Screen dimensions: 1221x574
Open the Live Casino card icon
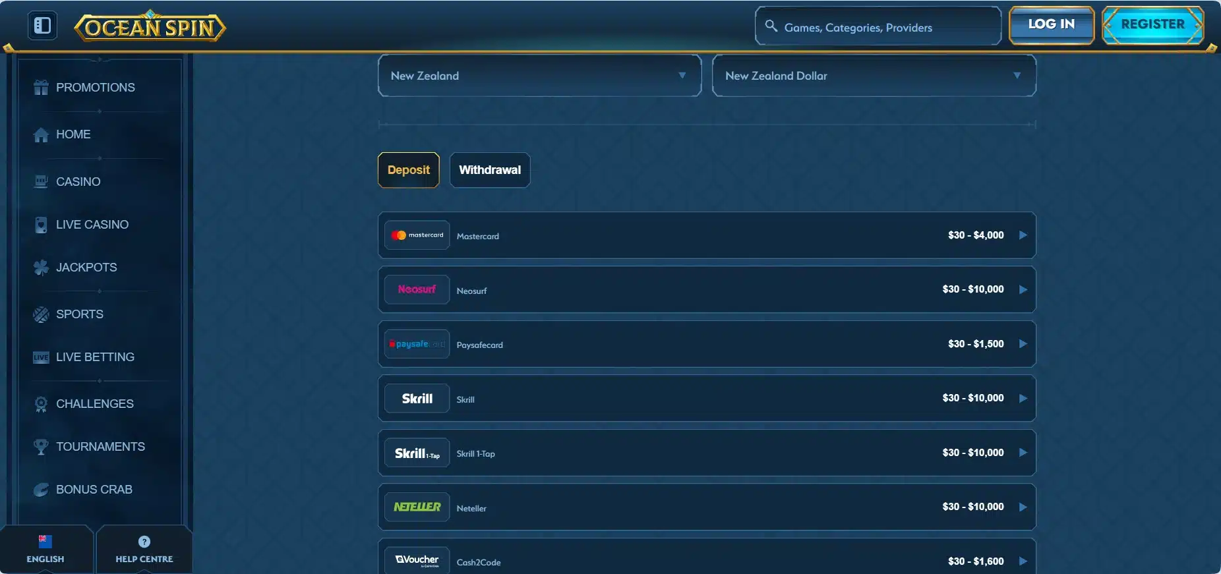click(x=41, y=225)
